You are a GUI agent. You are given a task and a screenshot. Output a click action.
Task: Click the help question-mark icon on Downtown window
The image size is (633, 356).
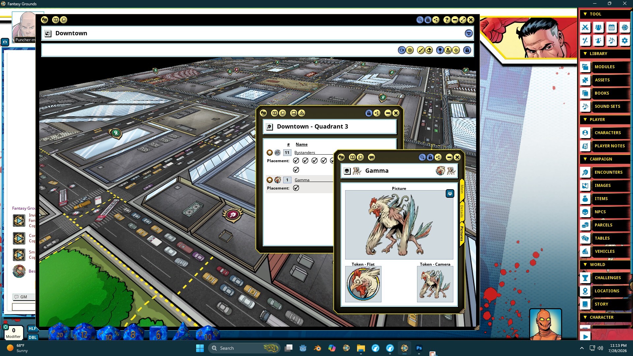(446, 20)
